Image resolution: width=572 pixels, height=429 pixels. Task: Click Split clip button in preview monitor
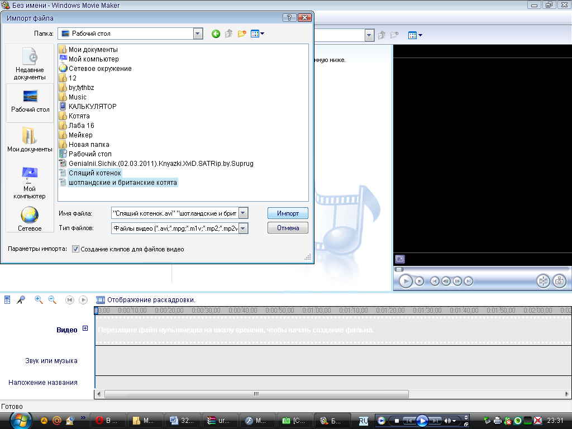tap(543, 281)
